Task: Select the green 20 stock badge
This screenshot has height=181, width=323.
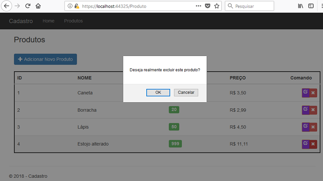Action: [x=174, y=109]
